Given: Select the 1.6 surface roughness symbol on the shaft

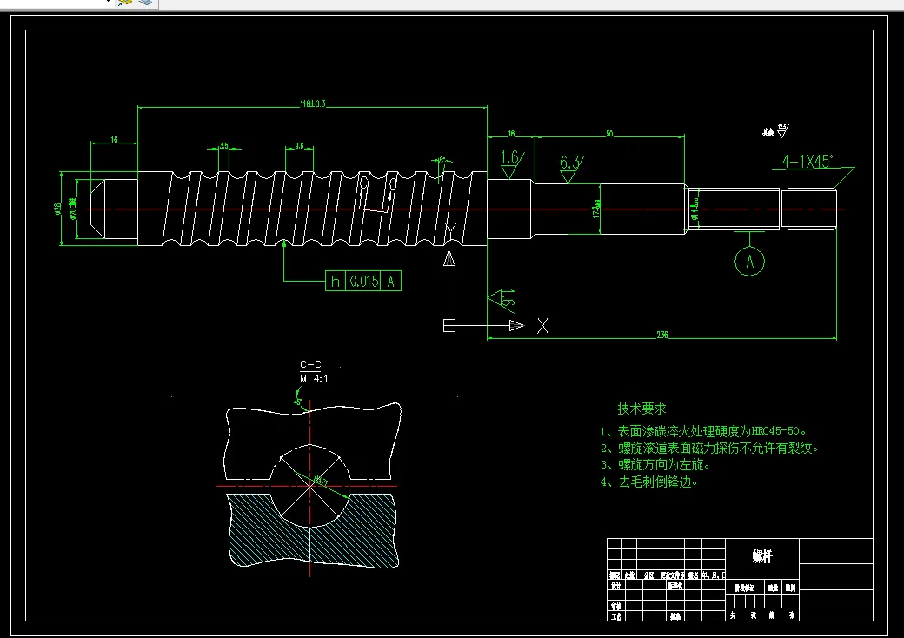Looking at the screenshot, I should point(511,165).
